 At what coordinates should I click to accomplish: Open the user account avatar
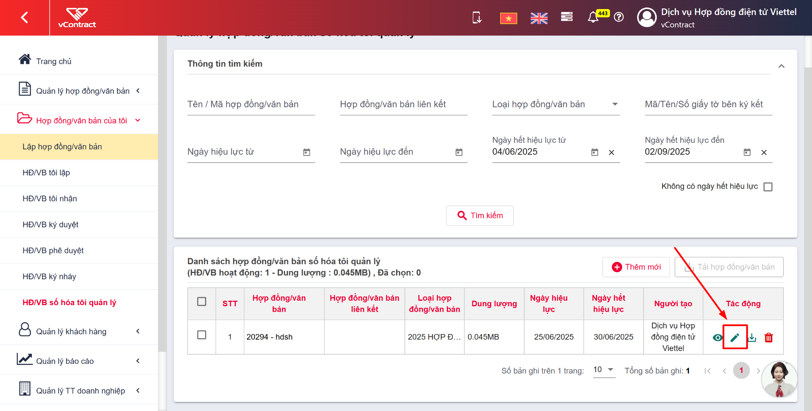coord(647,17)
